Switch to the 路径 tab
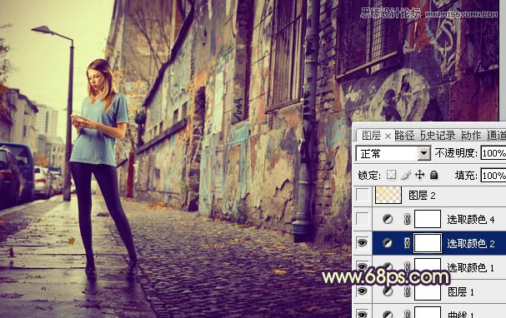The height and width of the screenshot is (318, 506). coord(405,136)
